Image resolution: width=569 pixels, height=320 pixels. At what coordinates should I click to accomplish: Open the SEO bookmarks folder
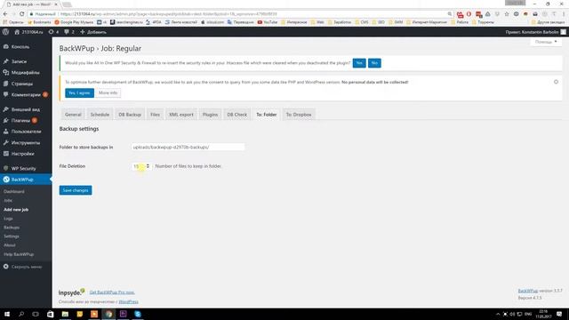tap(378, 22)
